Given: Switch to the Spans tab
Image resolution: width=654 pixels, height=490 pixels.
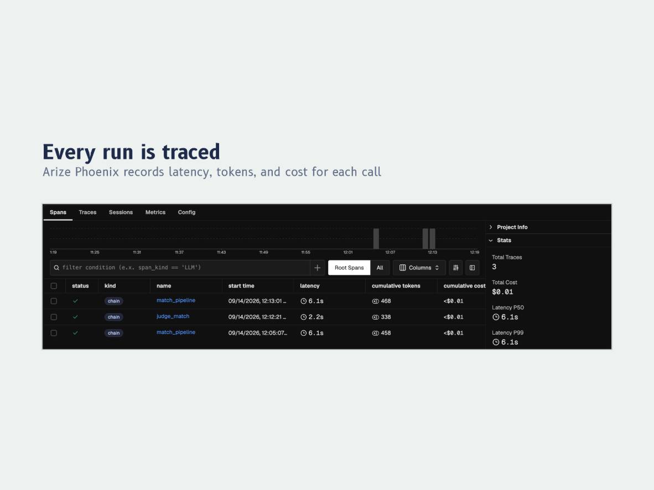Looking at the screenshot, I should 58,212.
